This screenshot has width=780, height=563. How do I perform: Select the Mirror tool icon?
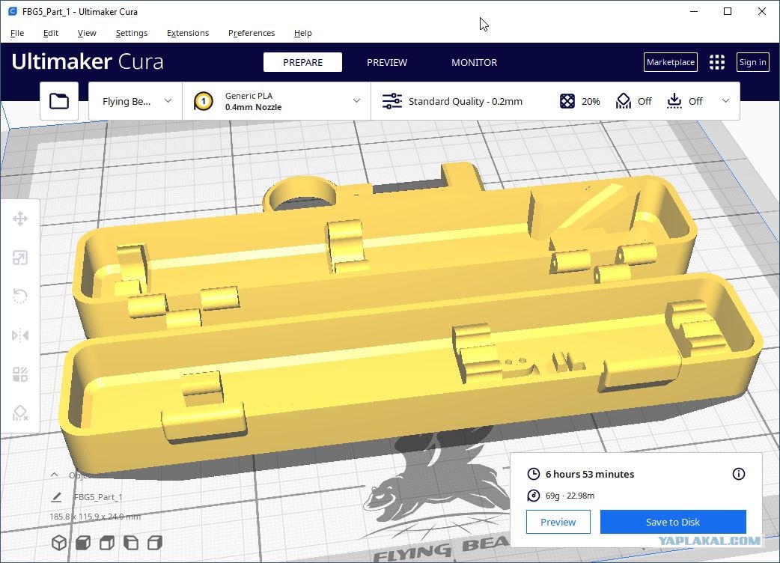click(x=20, y=335)
